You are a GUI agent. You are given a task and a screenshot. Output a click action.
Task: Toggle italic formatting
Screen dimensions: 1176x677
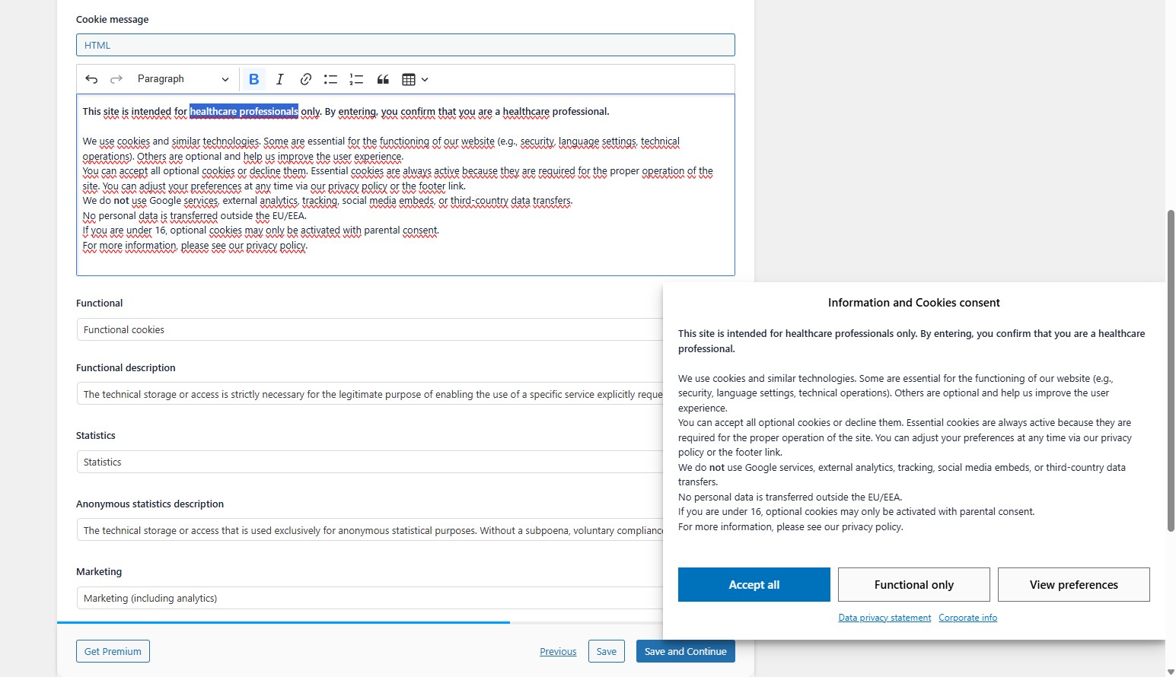[279, 79]
